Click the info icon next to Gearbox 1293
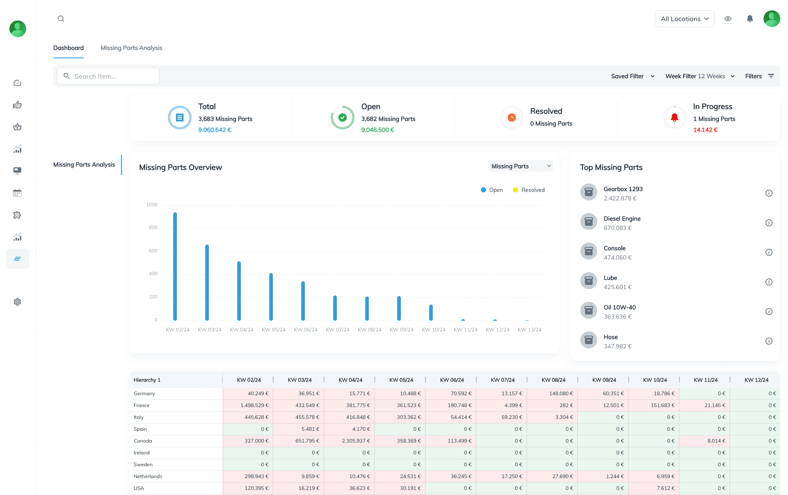 [769, 193]
